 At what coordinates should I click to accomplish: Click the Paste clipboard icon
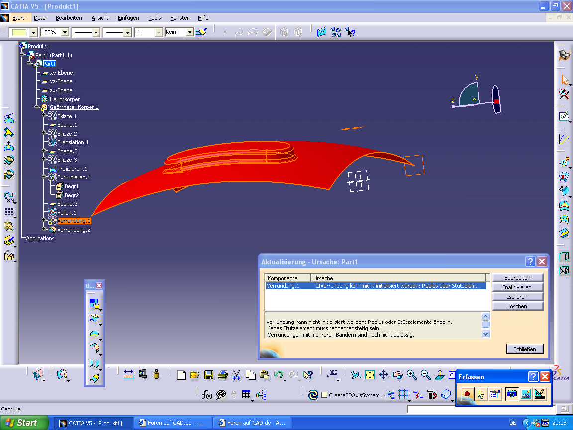tap(264, 375)
